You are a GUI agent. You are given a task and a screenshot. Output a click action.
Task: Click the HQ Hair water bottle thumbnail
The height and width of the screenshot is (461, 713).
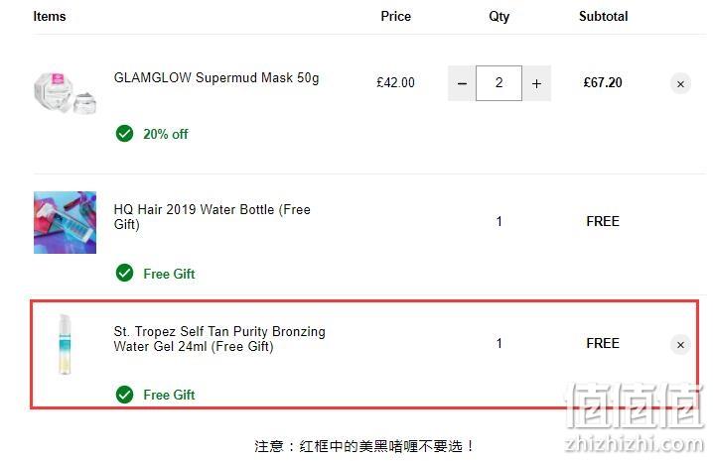[x=65, y=222]
